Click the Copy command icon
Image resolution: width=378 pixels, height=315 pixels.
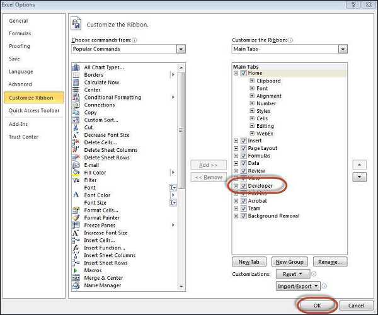(76, 112)
